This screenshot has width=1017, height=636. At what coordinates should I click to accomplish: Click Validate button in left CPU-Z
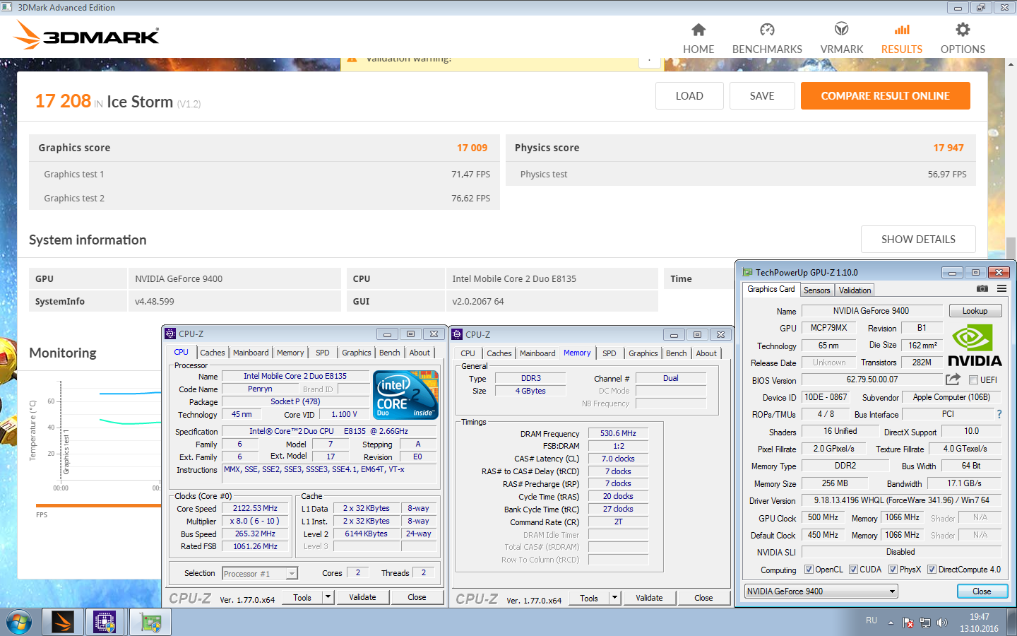(x=362, y=597)
